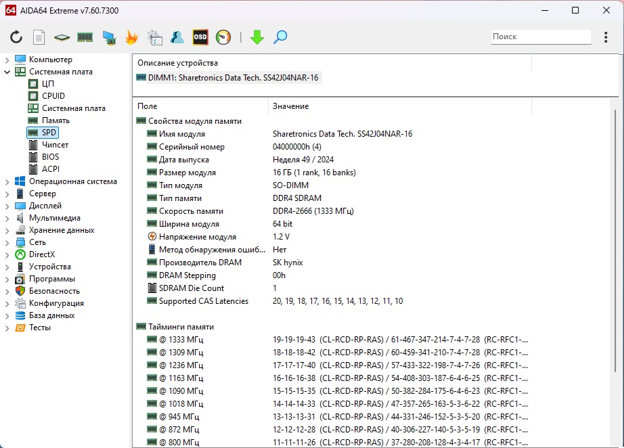Expand the Компьютер tree node
The height and width of the screenshot is (448, 624).
coord(7,60)
